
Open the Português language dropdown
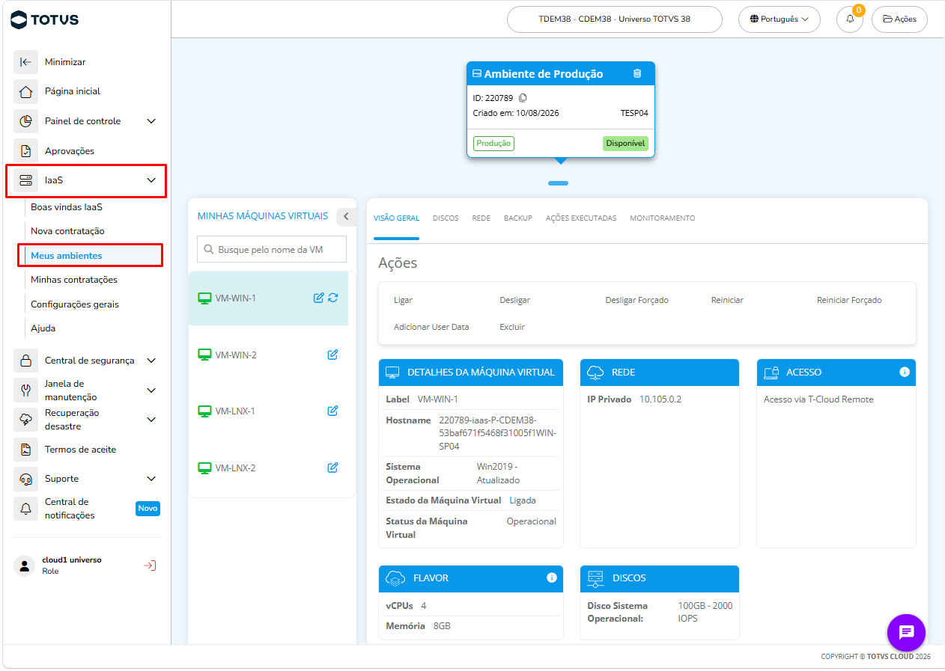click(779, 19)
